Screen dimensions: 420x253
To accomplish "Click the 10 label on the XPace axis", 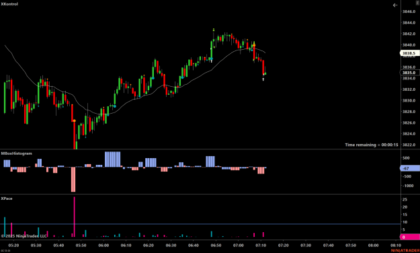I will click(x=405, y=222).
